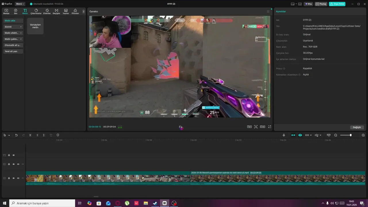Image resolution: width=368 pixels, height=207 pixels.
Task: Mute the overlay video track
Action: (x=18, y=164)
